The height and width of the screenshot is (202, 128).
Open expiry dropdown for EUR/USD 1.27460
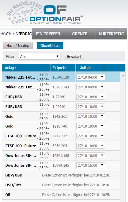click(91, 97)
